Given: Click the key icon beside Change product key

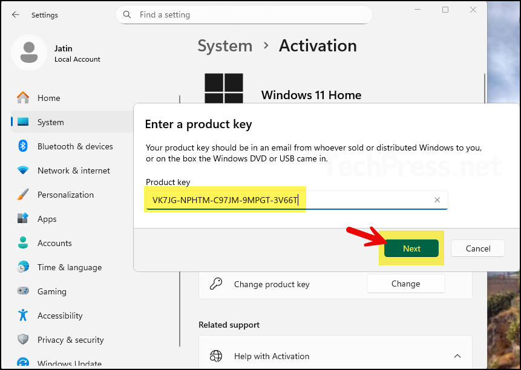Looking at the screenshot, I should tap(216, 284).
